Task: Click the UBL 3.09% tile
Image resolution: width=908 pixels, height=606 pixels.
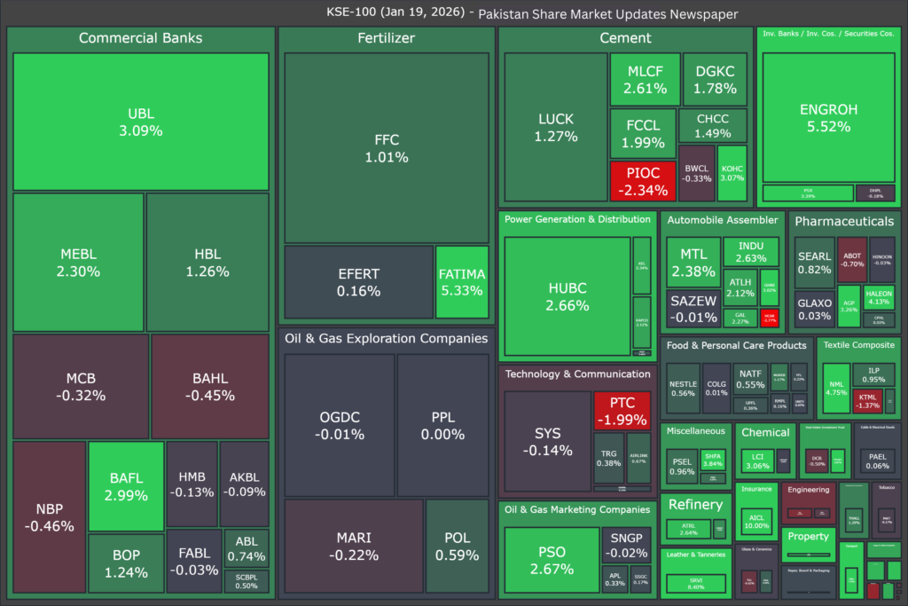Action: [140, 122]
